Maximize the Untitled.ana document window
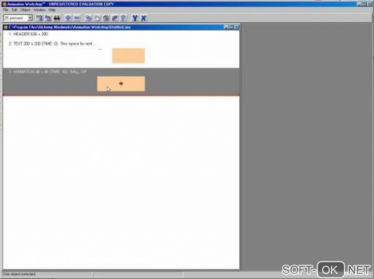The image size is (374, 279). (231, 27)
